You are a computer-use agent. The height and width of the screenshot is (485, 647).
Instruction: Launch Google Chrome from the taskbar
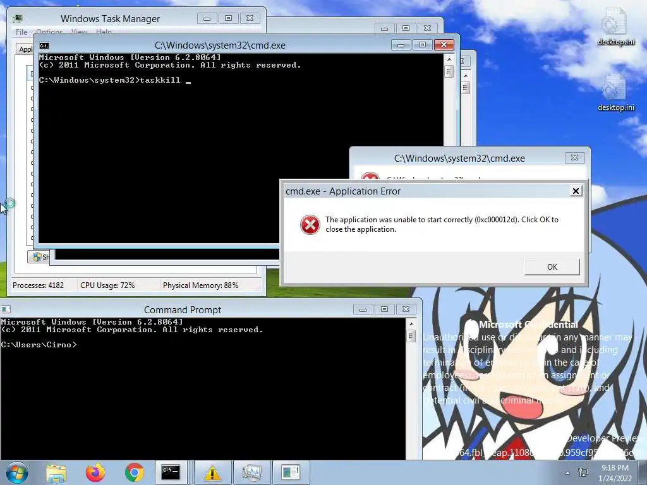[134, 472]
